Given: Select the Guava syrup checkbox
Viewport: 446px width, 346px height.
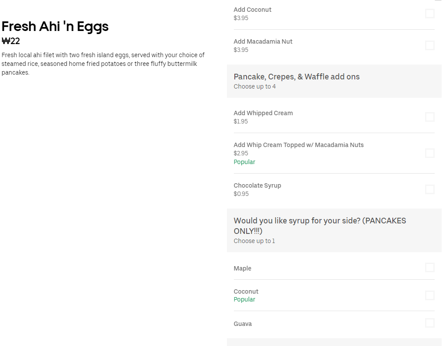Looking at the screenshot, I should (429, 323).
